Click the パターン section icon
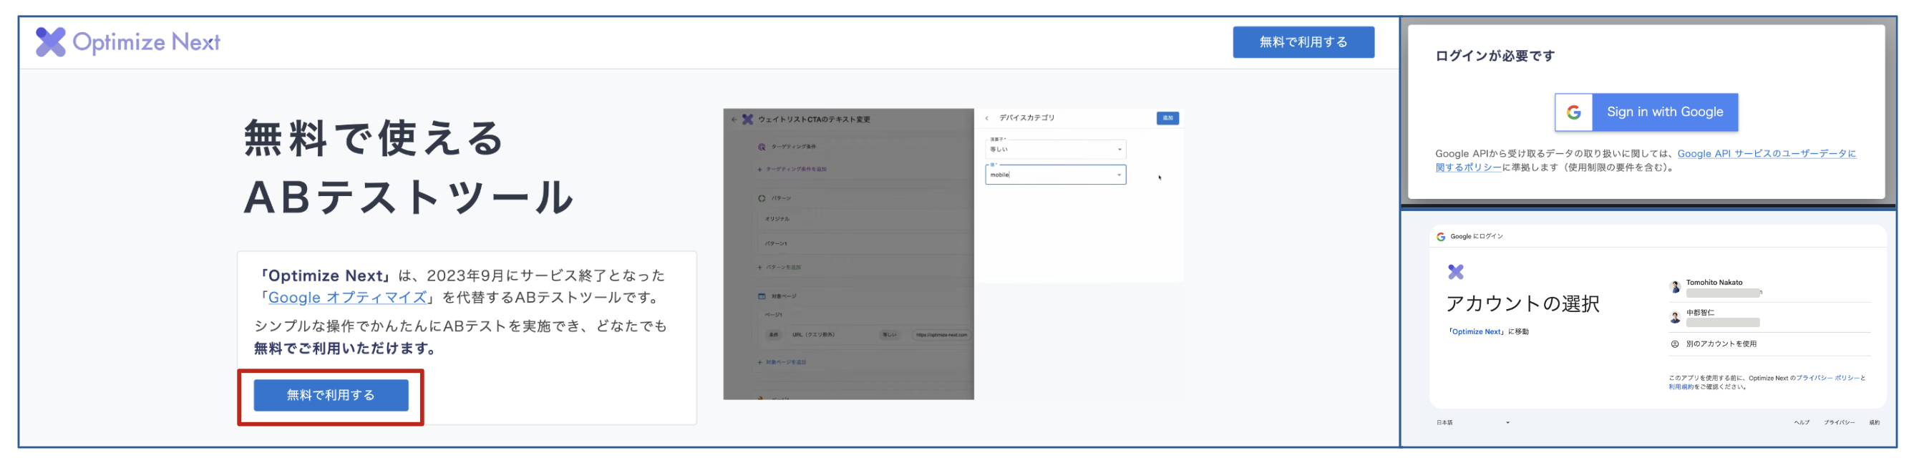Screen dimensions: 1914x458 click(x=761, y=198)
